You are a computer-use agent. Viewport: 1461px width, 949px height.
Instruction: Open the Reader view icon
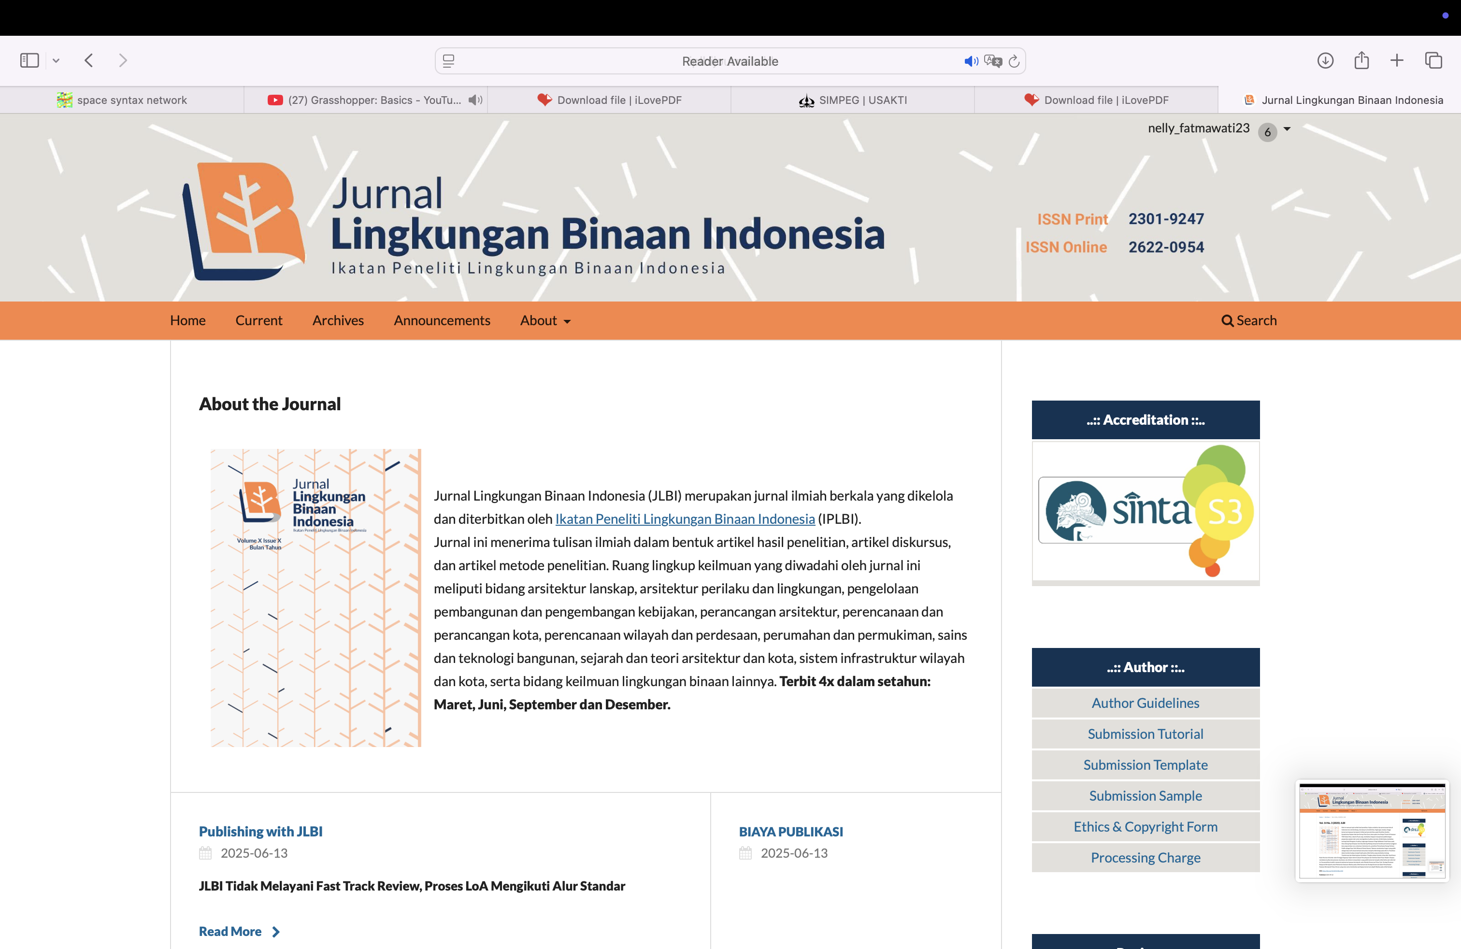pos(449,61)
